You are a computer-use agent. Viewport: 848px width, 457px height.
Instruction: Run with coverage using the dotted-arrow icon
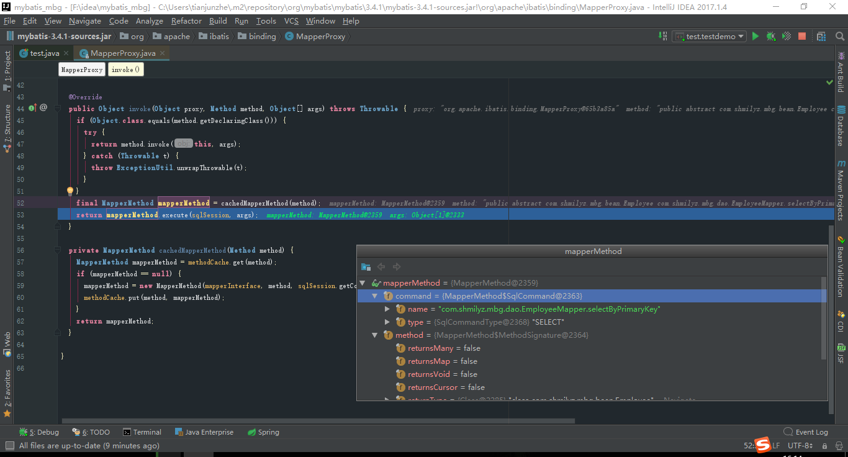(786, 36)
